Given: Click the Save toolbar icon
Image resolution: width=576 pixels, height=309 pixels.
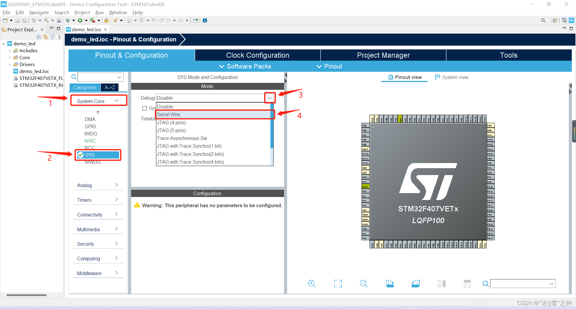Looking at the screenshot, I should click(x=17, y=20).
